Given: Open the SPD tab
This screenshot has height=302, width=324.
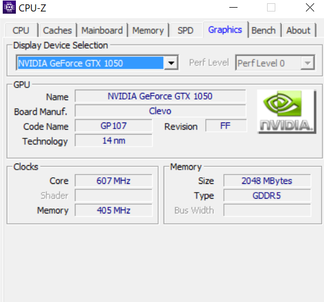Looking at the screenshot, I should tap(186, 30).
